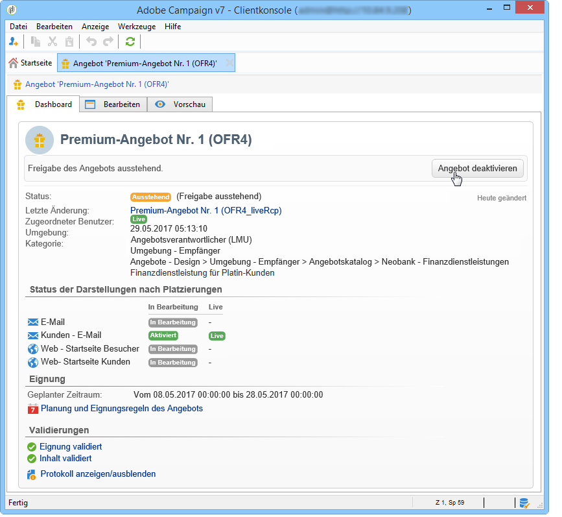Click the 'Premium-Angebot Nr. 1 (OFR4)' heading
Image resolution: width=562 pixels, height=517 pixels.
point(156,139)
